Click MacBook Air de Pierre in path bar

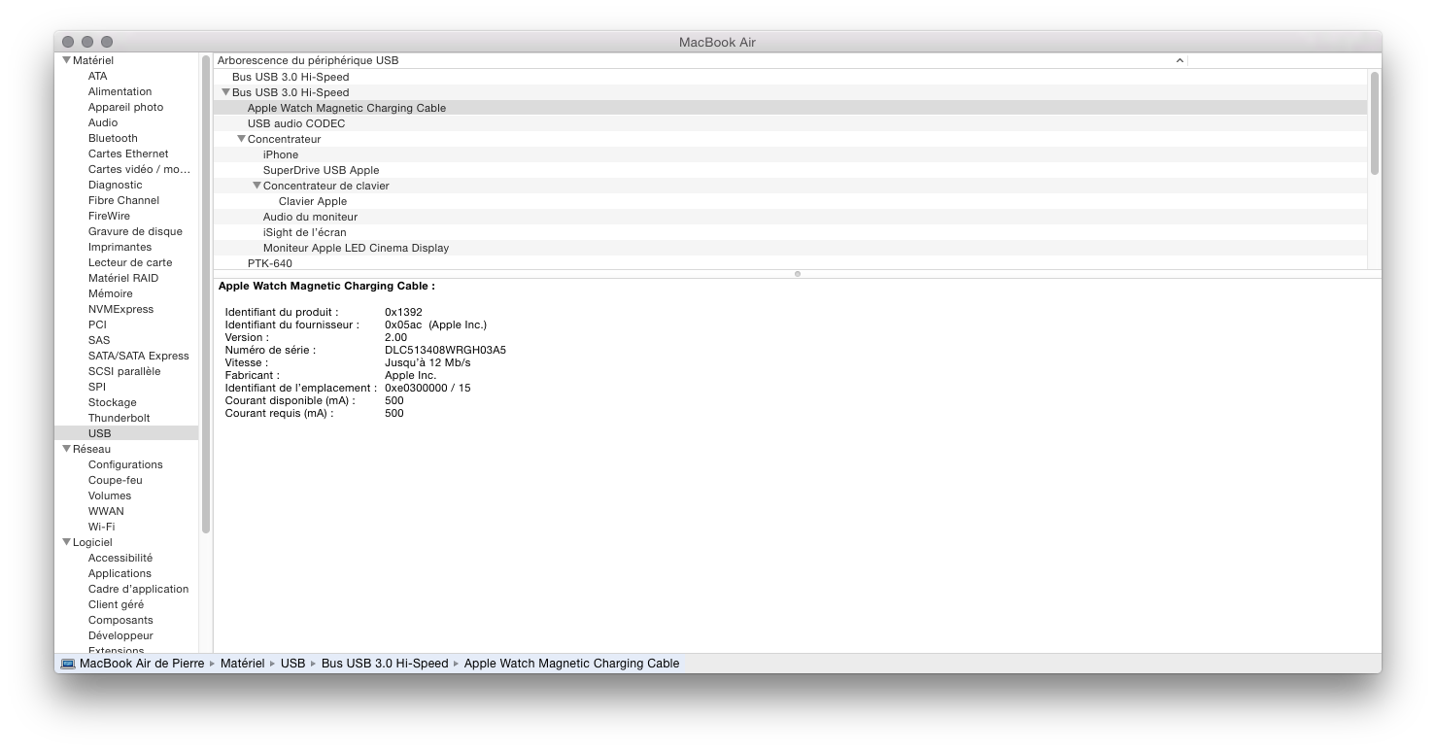[x=142, y=664]
